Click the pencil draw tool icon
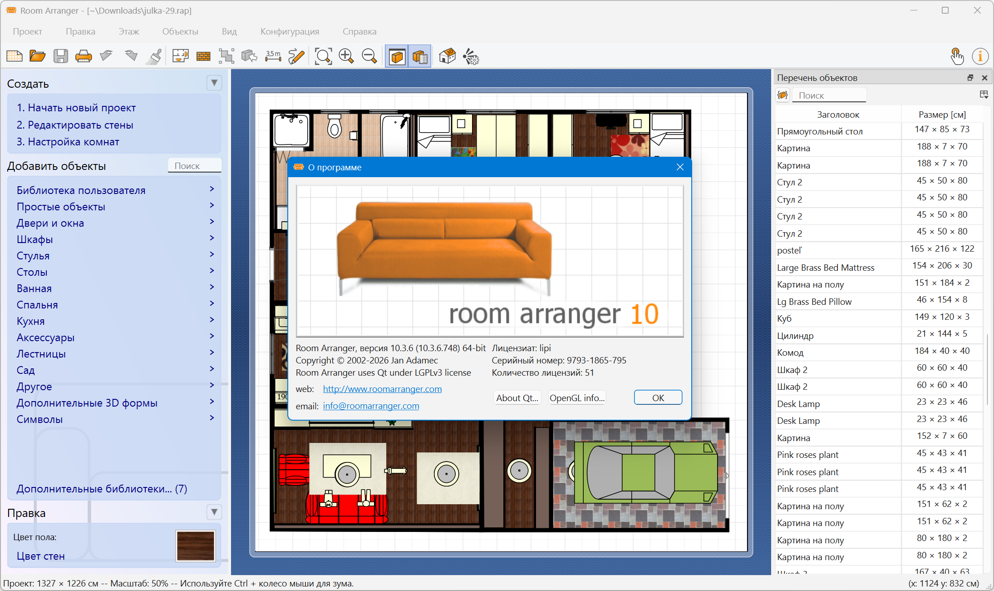The image size is (994, 591). tap(296, 56)
